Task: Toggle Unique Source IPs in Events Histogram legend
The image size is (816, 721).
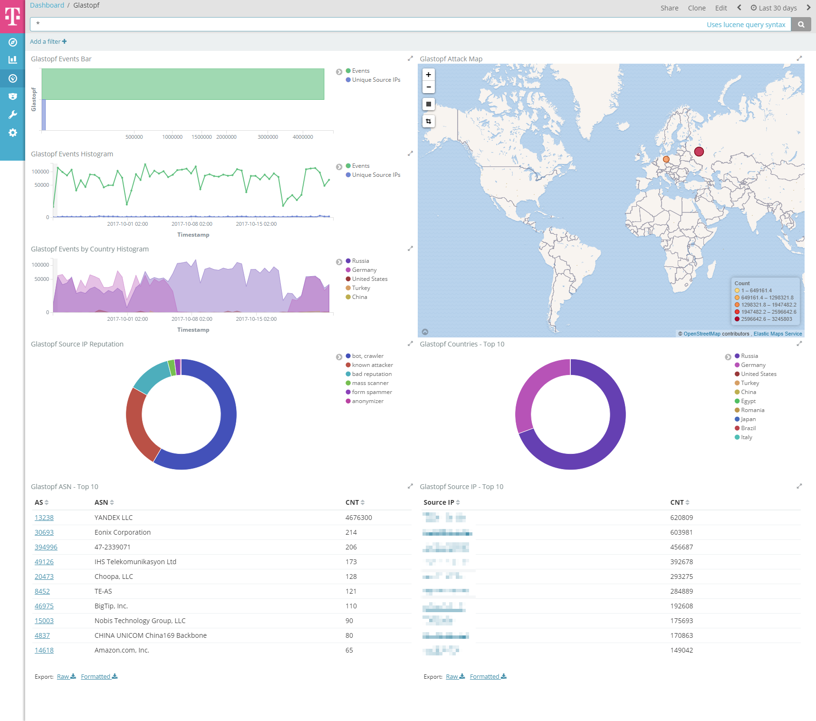Action: [x=375, y=175]
